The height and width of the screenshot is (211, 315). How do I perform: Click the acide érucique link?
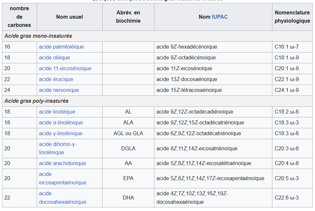click(56, 79)
